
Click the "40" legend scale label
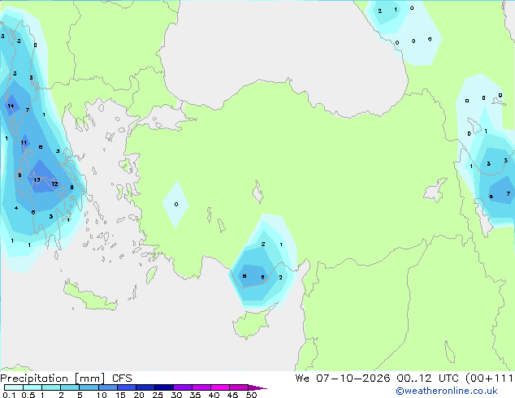(214, 395)
